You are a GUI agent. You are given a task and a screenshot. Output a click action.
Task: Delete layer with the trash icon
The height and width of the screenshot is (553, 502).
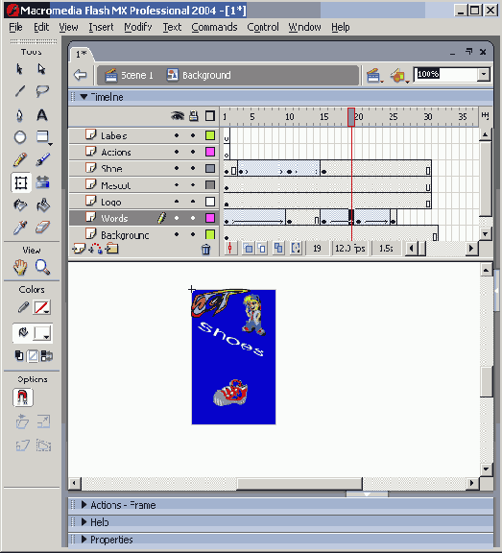point(205,250)
